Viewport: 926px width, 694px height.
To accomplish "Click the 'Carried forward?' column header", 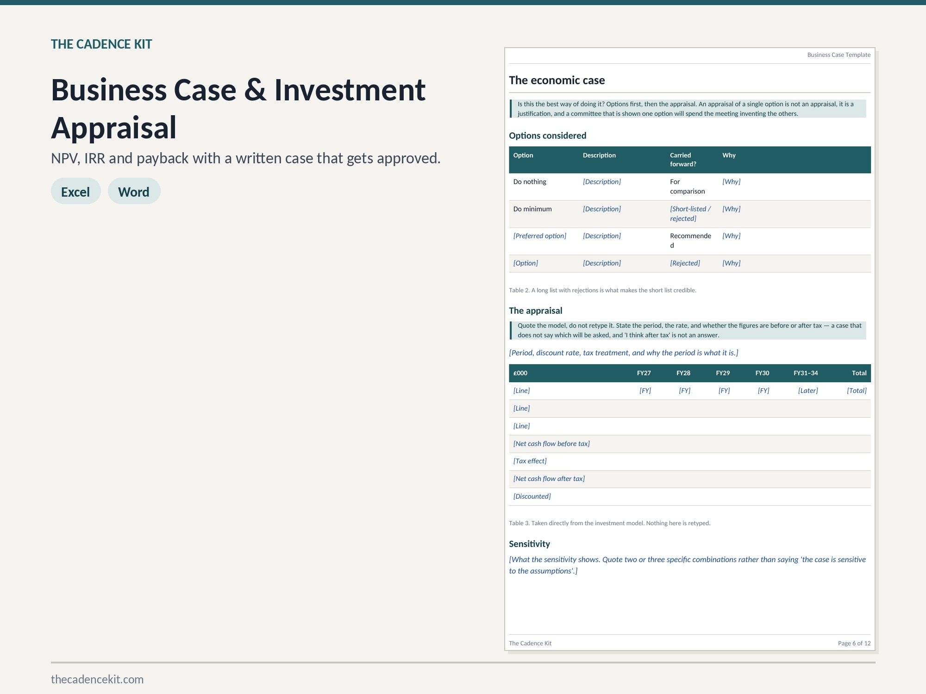I will click(683, 160).
